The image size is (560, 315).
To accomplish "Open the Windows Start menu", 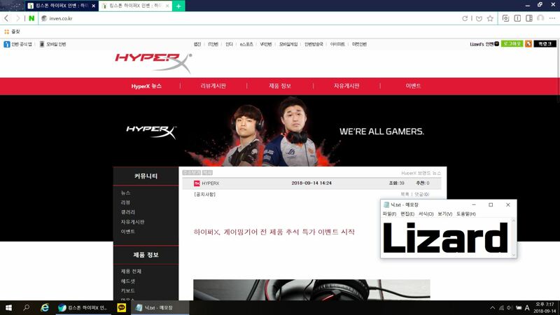I will pyautogui.click(x=8, y=307).
